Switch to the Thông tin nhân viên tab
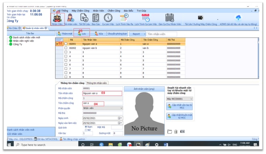The height and width of the screenshot is (154, 266). tap(96, 83)
